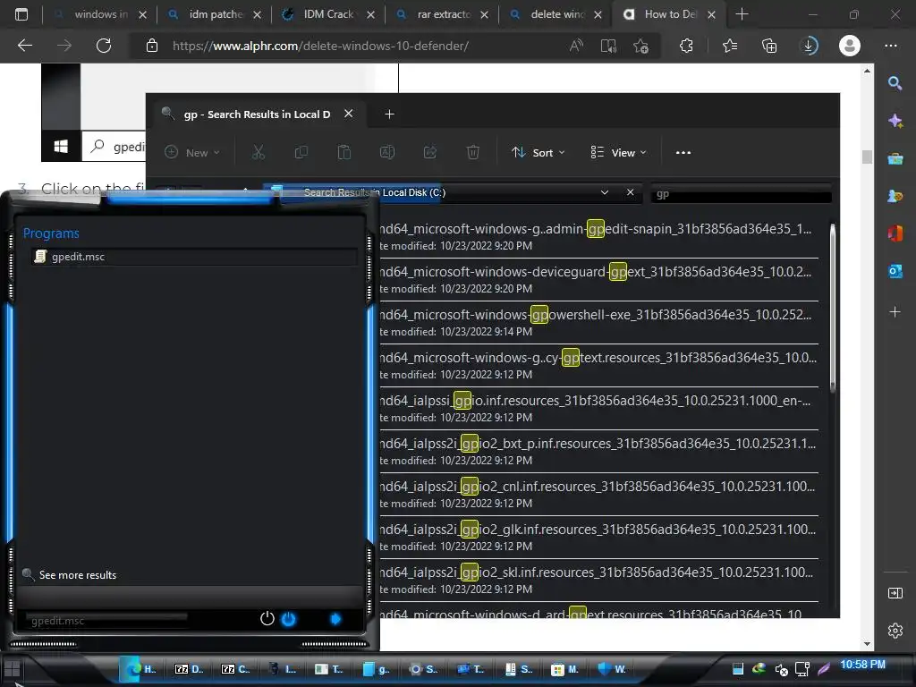Close the gp Search Results Explorer tab

(x=349, y=114)
